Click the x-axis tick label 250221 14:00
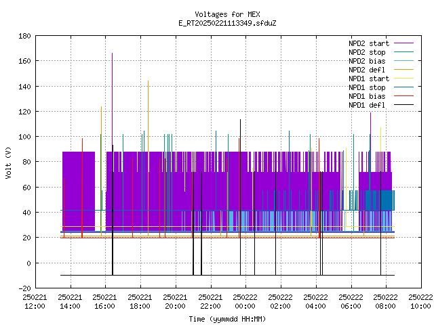 pos(70,302)
